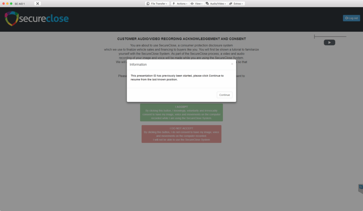Close the SC AIO 1 remote session
Screen dimensions: 363x211
pyautogui.click(x=38, y=4)
